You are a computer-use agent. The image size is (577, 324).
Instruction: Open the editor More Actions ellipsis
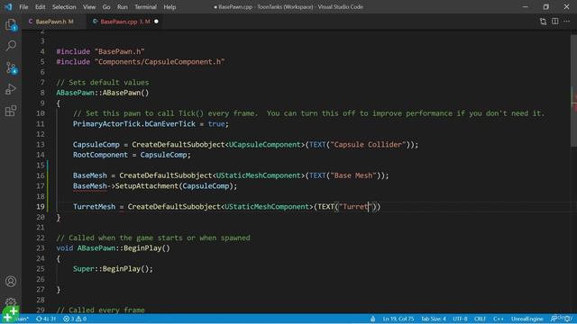click(x=567, y=22)
